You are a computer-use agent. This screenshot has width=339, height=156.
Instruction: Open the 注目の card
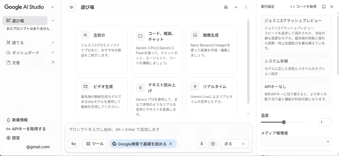pyautogui.click(x=102, y=50)
